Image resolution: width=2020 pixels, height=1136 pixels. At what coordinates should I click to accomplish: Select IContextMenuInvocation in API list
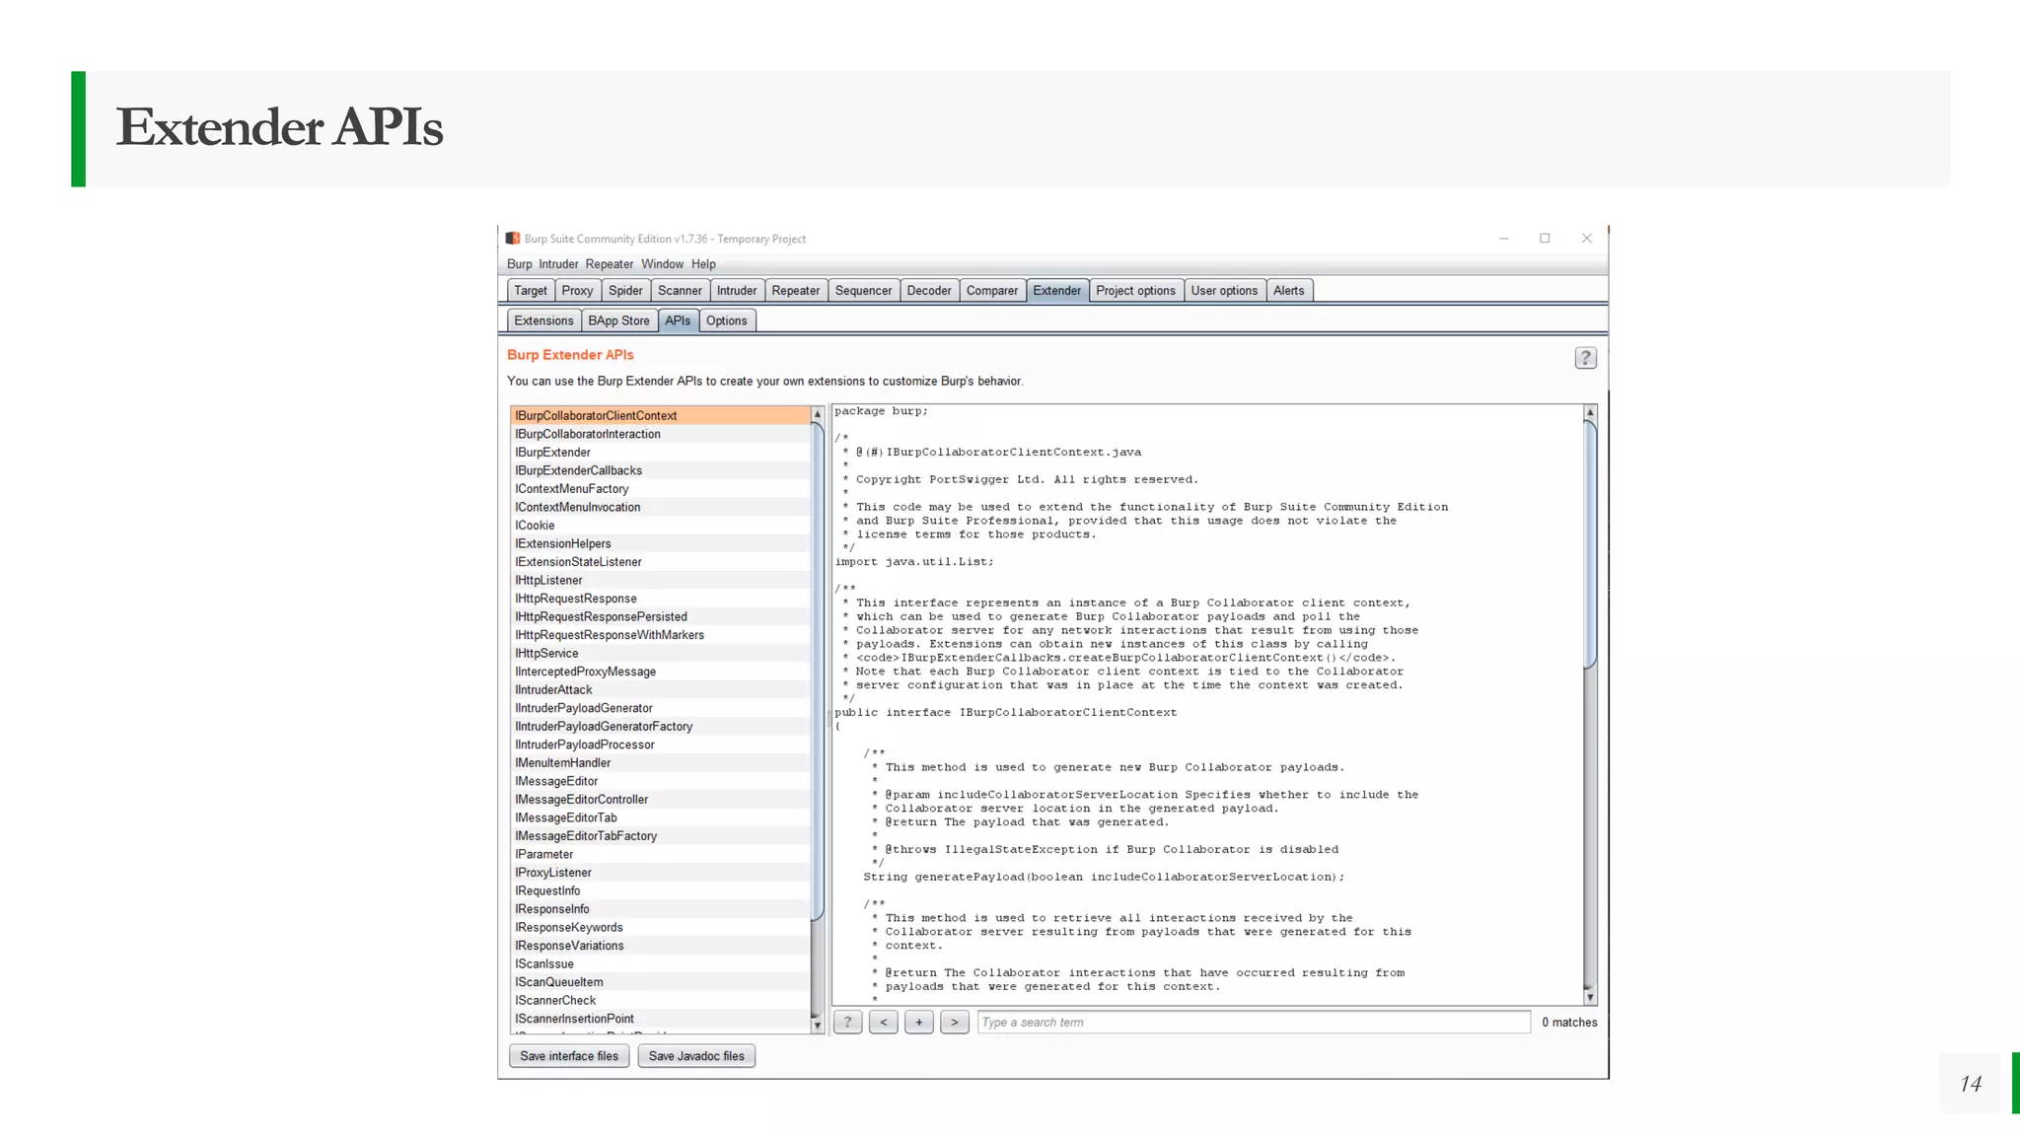click(x=660, y=507)
